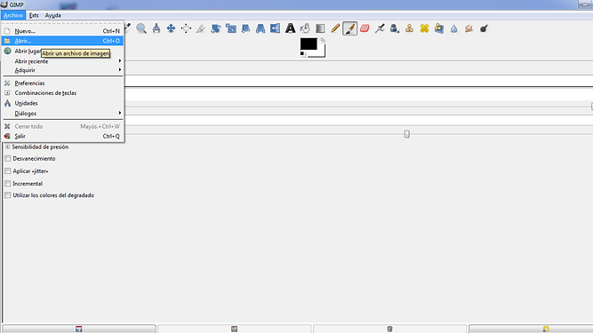Select the Measure compass tool
The height and width of the screenshot is (333, 593).
click(156, 28)
